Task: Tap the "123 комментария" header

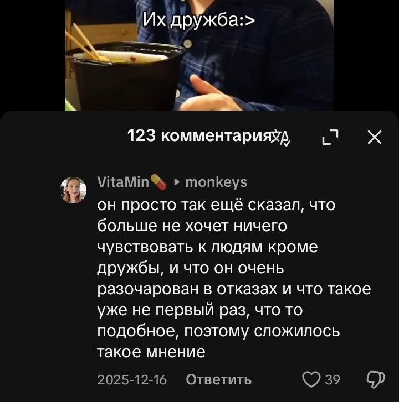Action: pos(198,135)
